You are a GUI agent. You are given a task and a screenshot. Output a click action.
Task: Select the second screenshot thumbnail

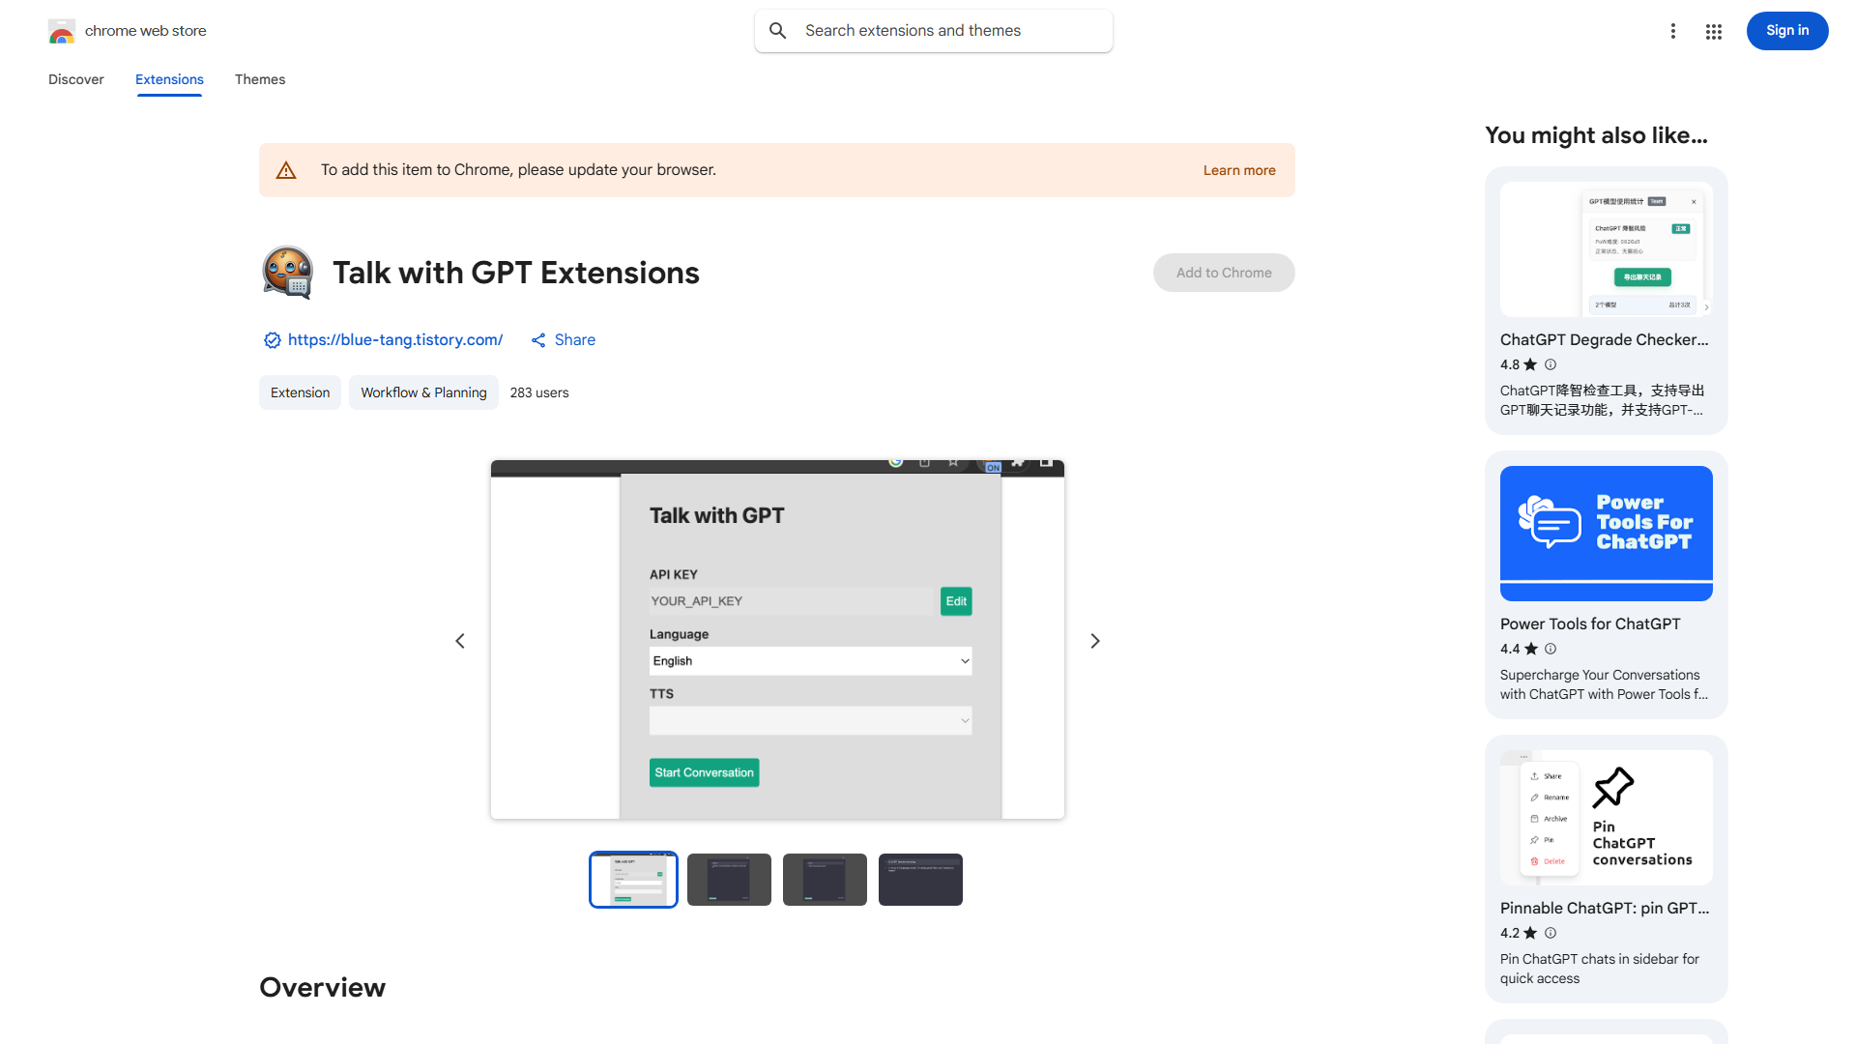click(729, 880)
